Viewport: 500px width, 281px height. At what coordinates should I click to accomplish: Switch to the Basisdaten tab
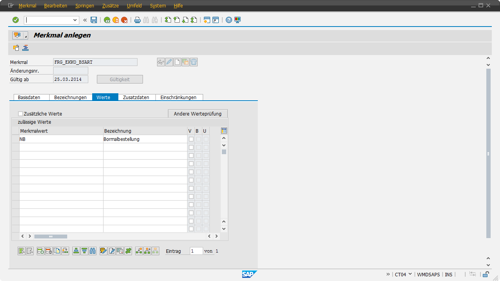[29, 98]
